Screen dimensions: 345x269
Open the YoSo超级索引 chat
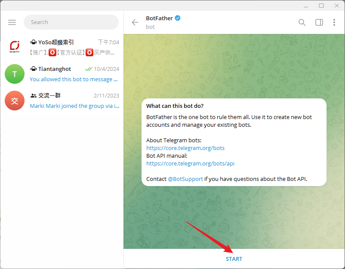tap(74, 47)
